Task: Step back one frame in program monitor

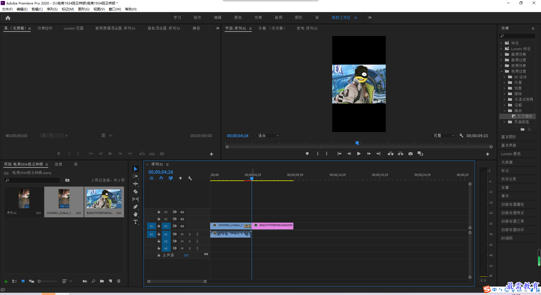Action: tap(349, 154)
